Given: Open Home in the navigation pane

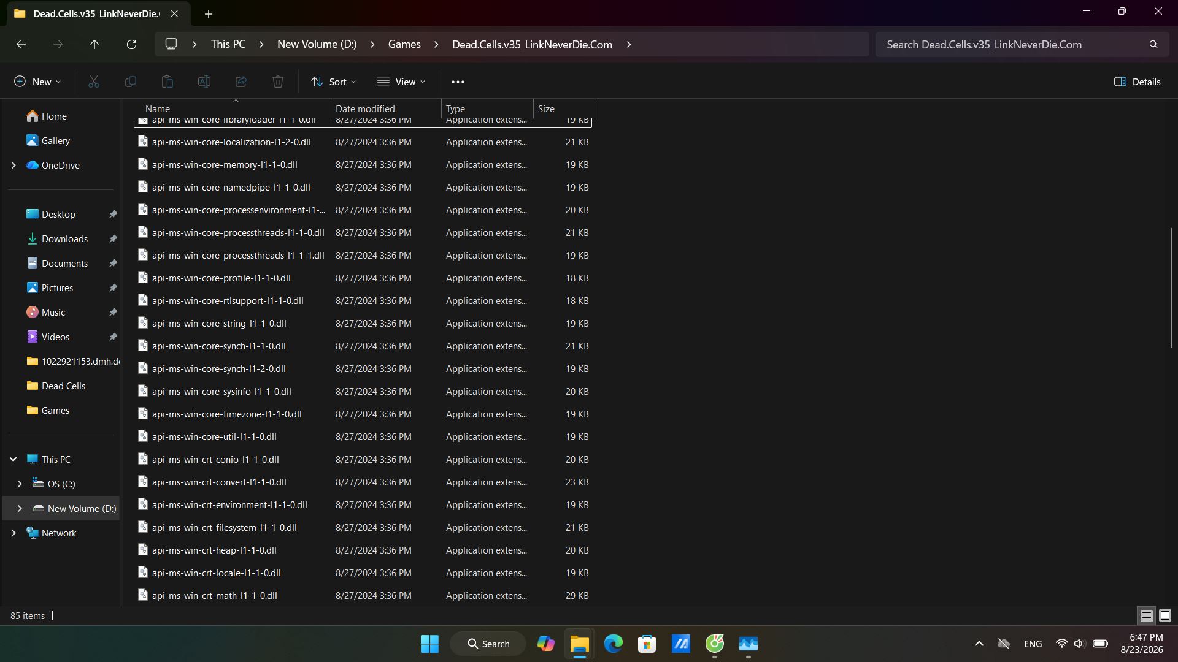Looking at the screenshot, I should click(54, 116).
